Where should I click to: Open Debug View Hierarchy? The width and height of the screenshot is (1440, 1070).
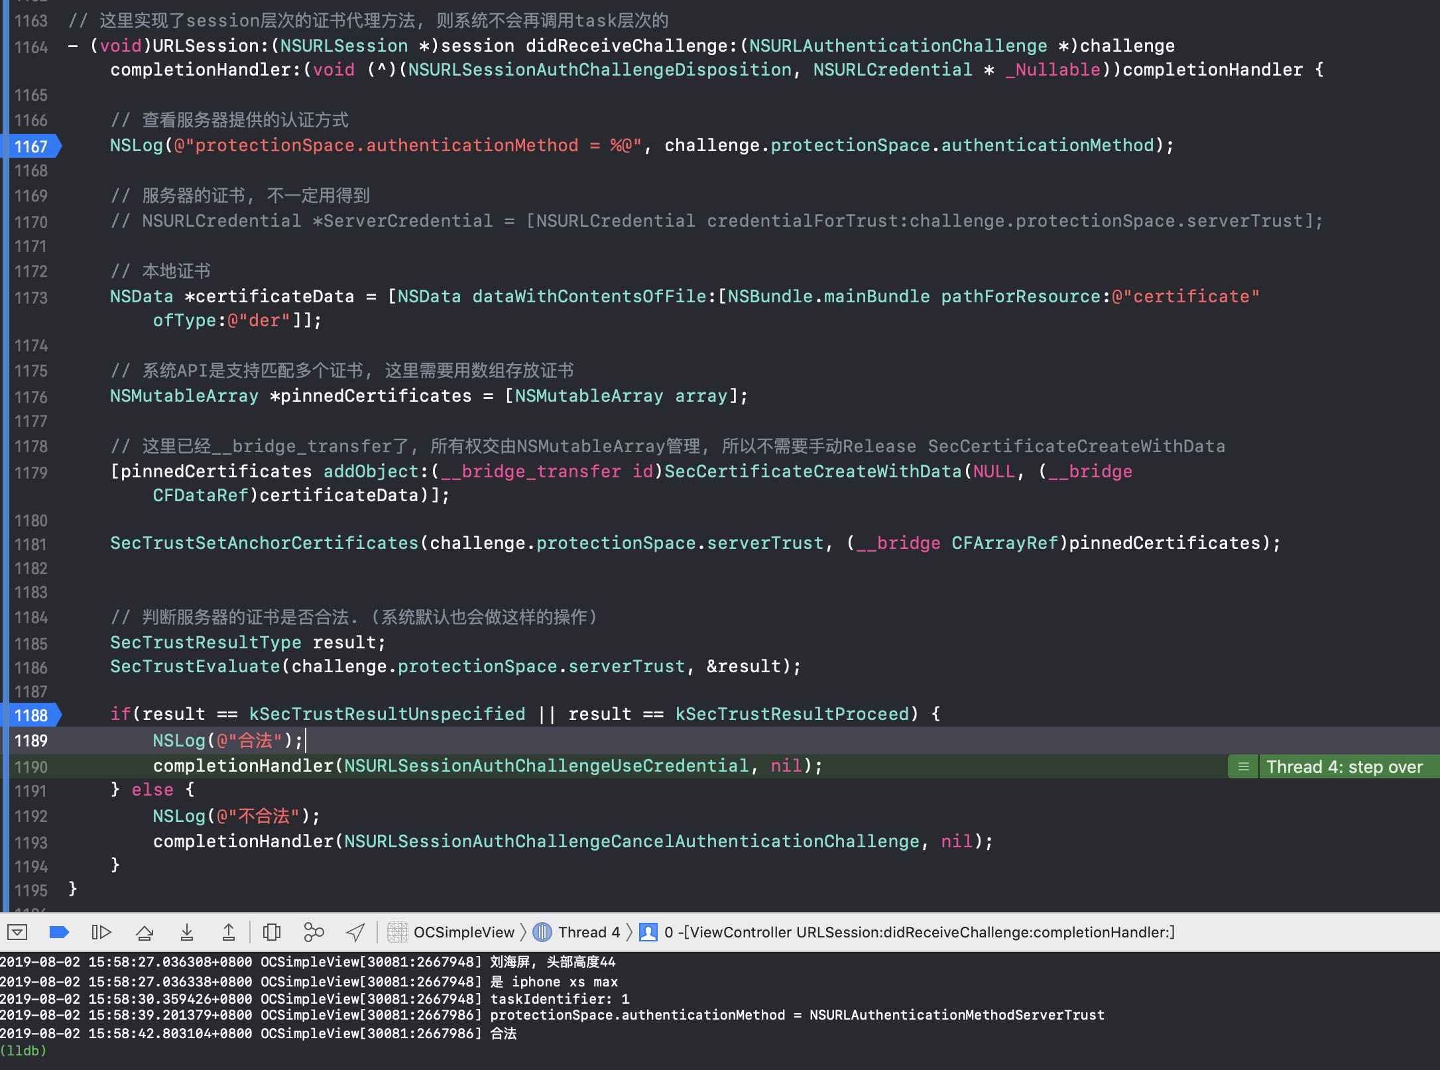(x=272, y=933)
